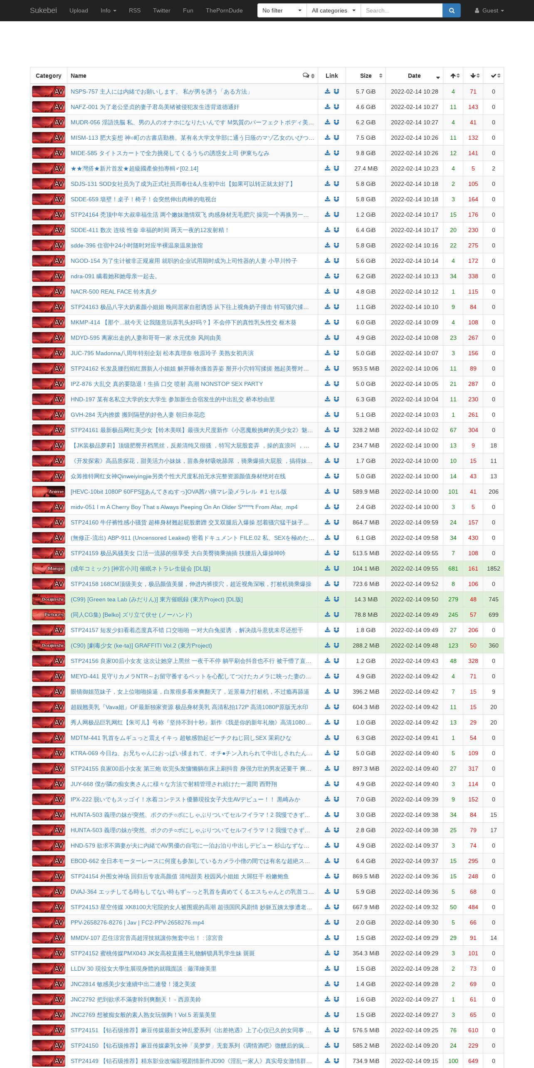Click AV category icon in JUC-795 row
Screen dimensions: 534x1068
pyautogui.click(x=49, y=353)
